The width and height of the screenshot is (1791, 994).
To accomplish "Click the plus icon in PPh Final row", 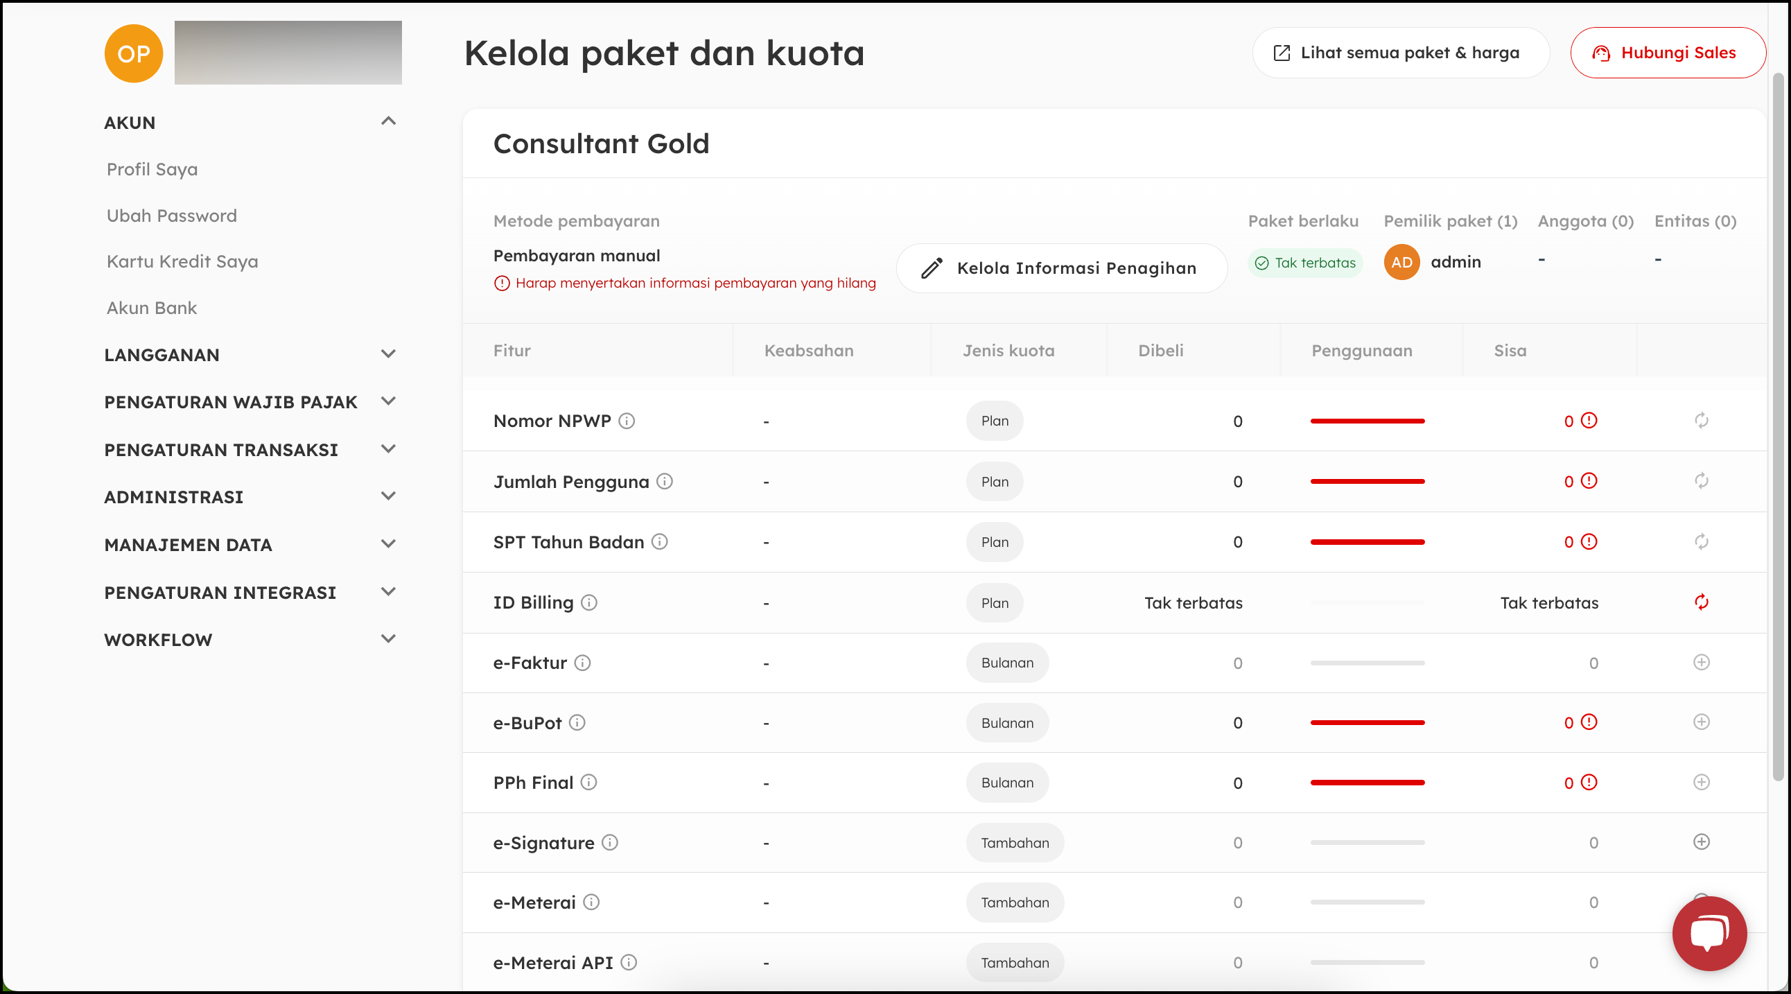I will [1701, 782].
